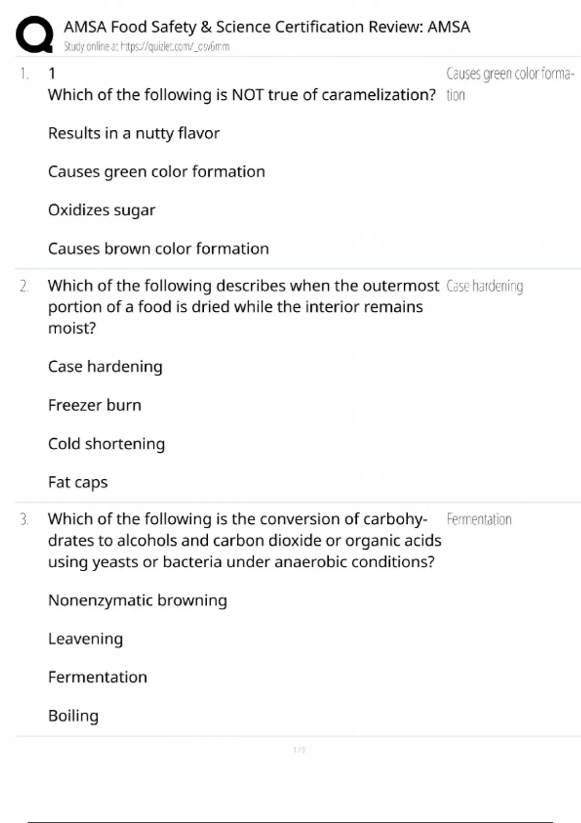Click the page number indicator at bottom

[x=299, y=750]
